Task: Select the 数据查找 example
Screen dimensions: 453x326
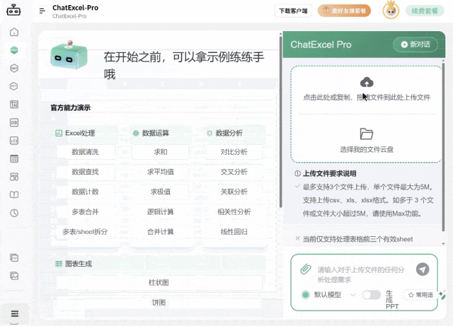Action: (85, 172)
